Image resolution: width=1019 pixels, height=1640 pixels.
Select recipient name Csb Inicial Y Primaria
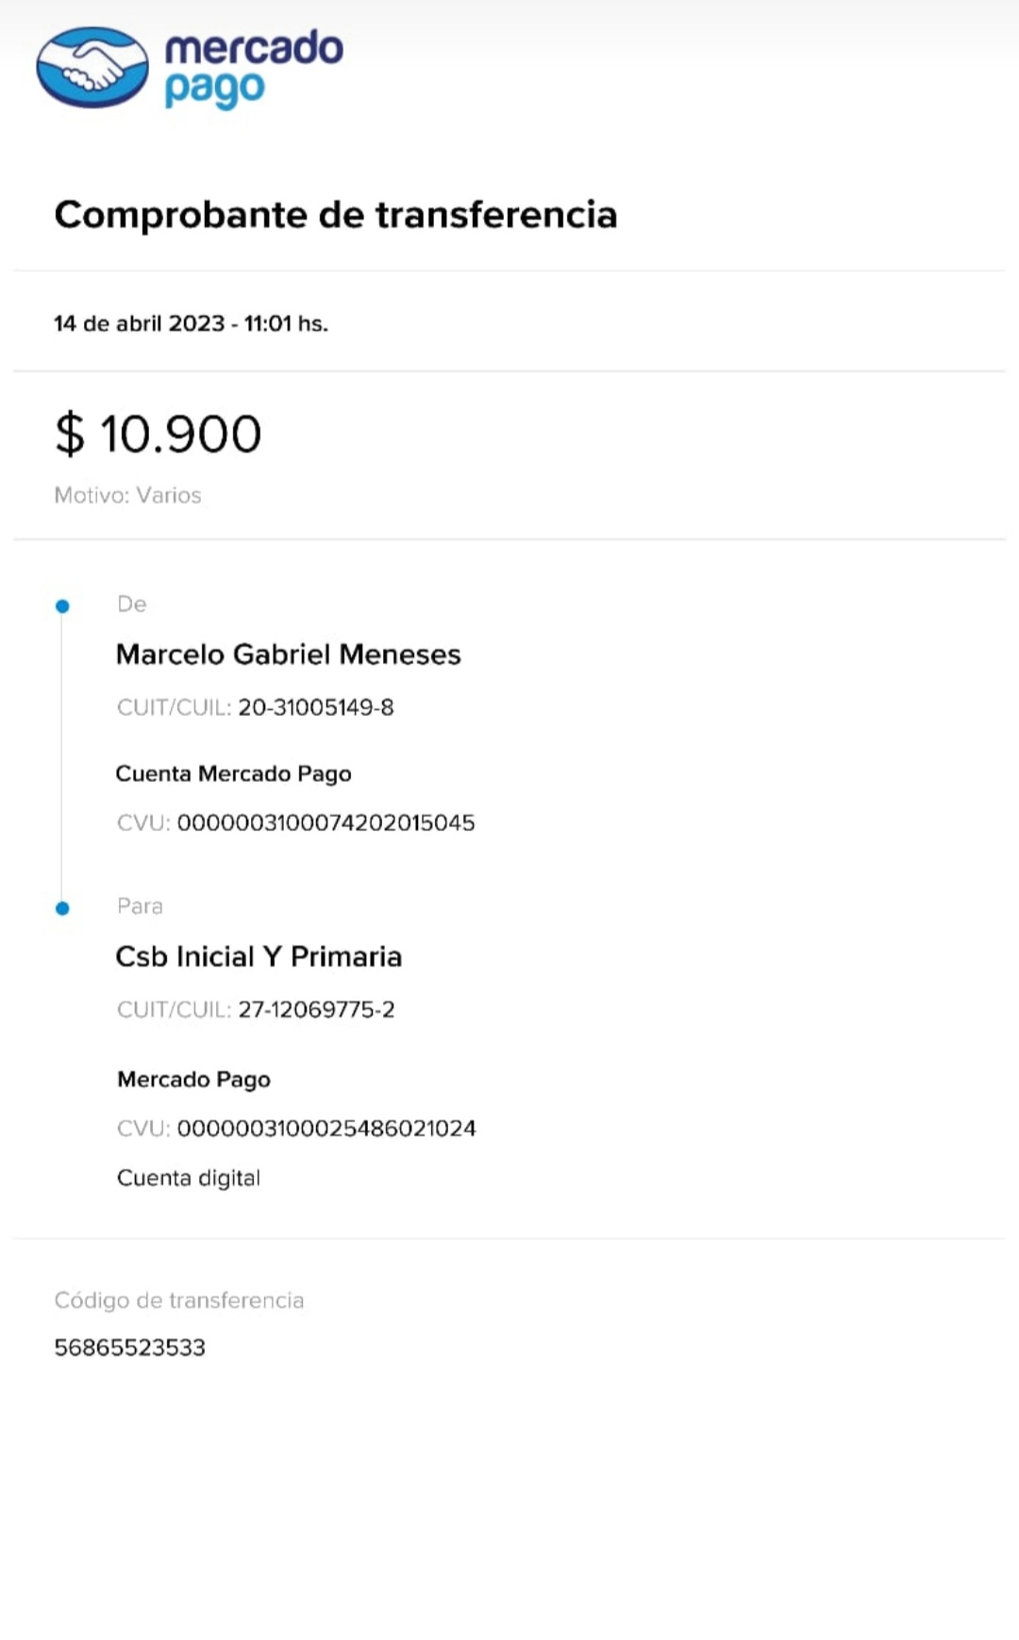tap(259, 956)
